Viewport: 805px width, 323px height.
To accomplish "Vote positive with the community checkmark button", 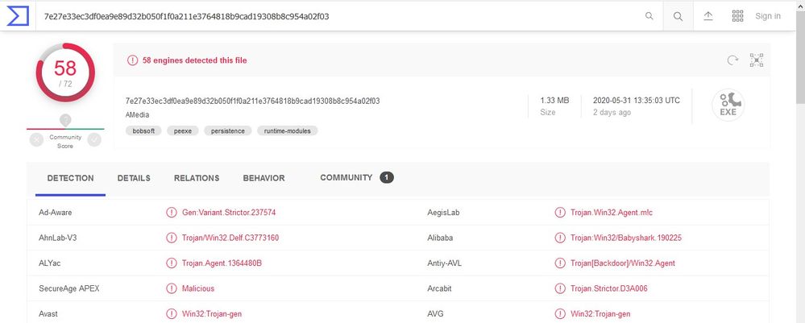I will pyautogui.click(x=94, y=139).
